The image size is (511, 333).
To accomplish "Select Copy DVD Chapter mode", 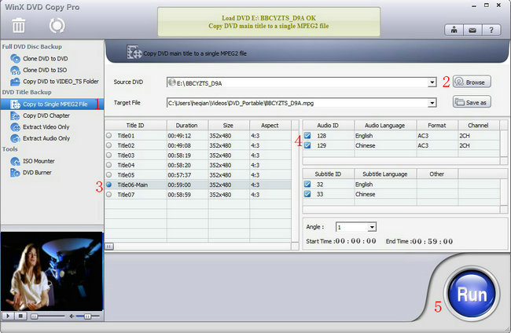I will pyautogui.click(x=46, y=115).
